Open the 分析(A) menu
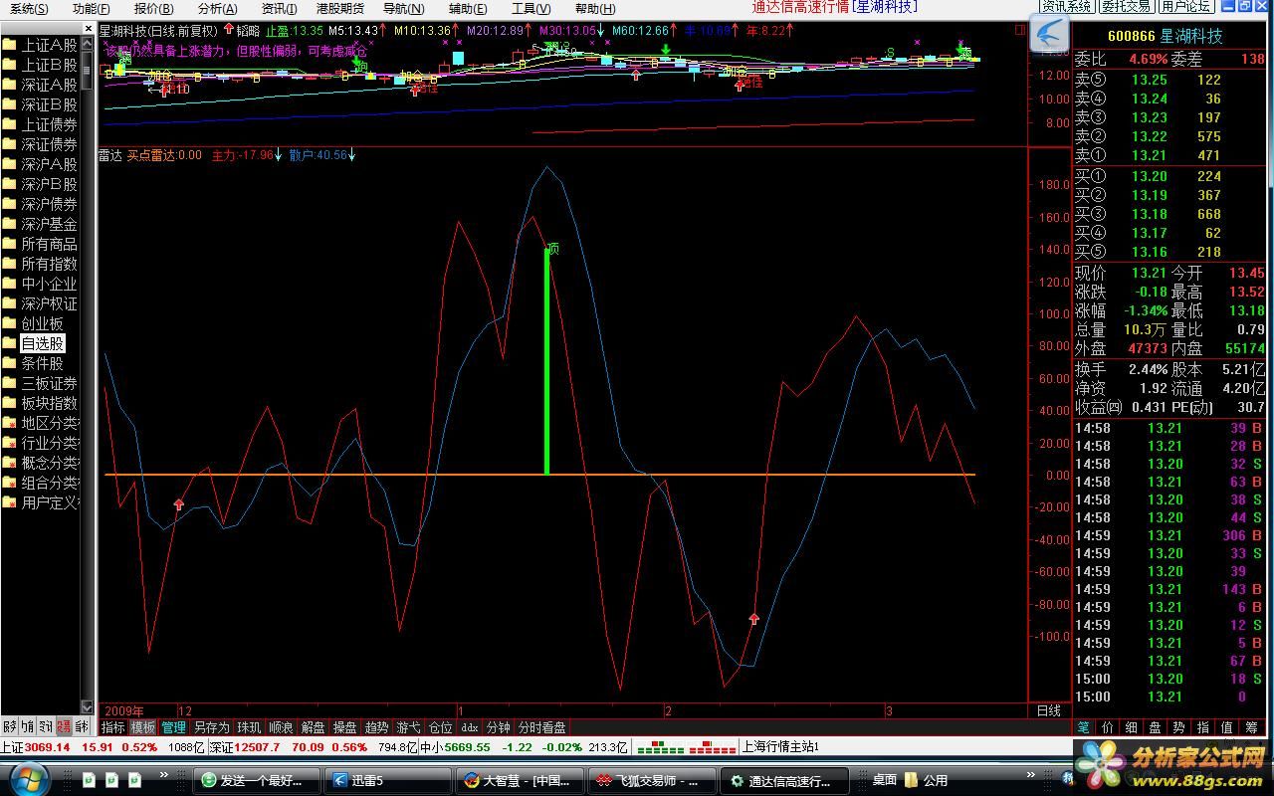This screenshot has width=1274, height=796. (217, 8)
